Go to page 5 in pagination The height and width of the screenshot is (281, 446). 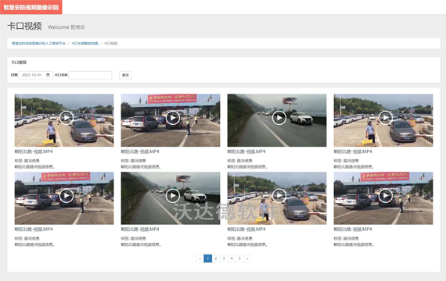click(x=239, y=258)
